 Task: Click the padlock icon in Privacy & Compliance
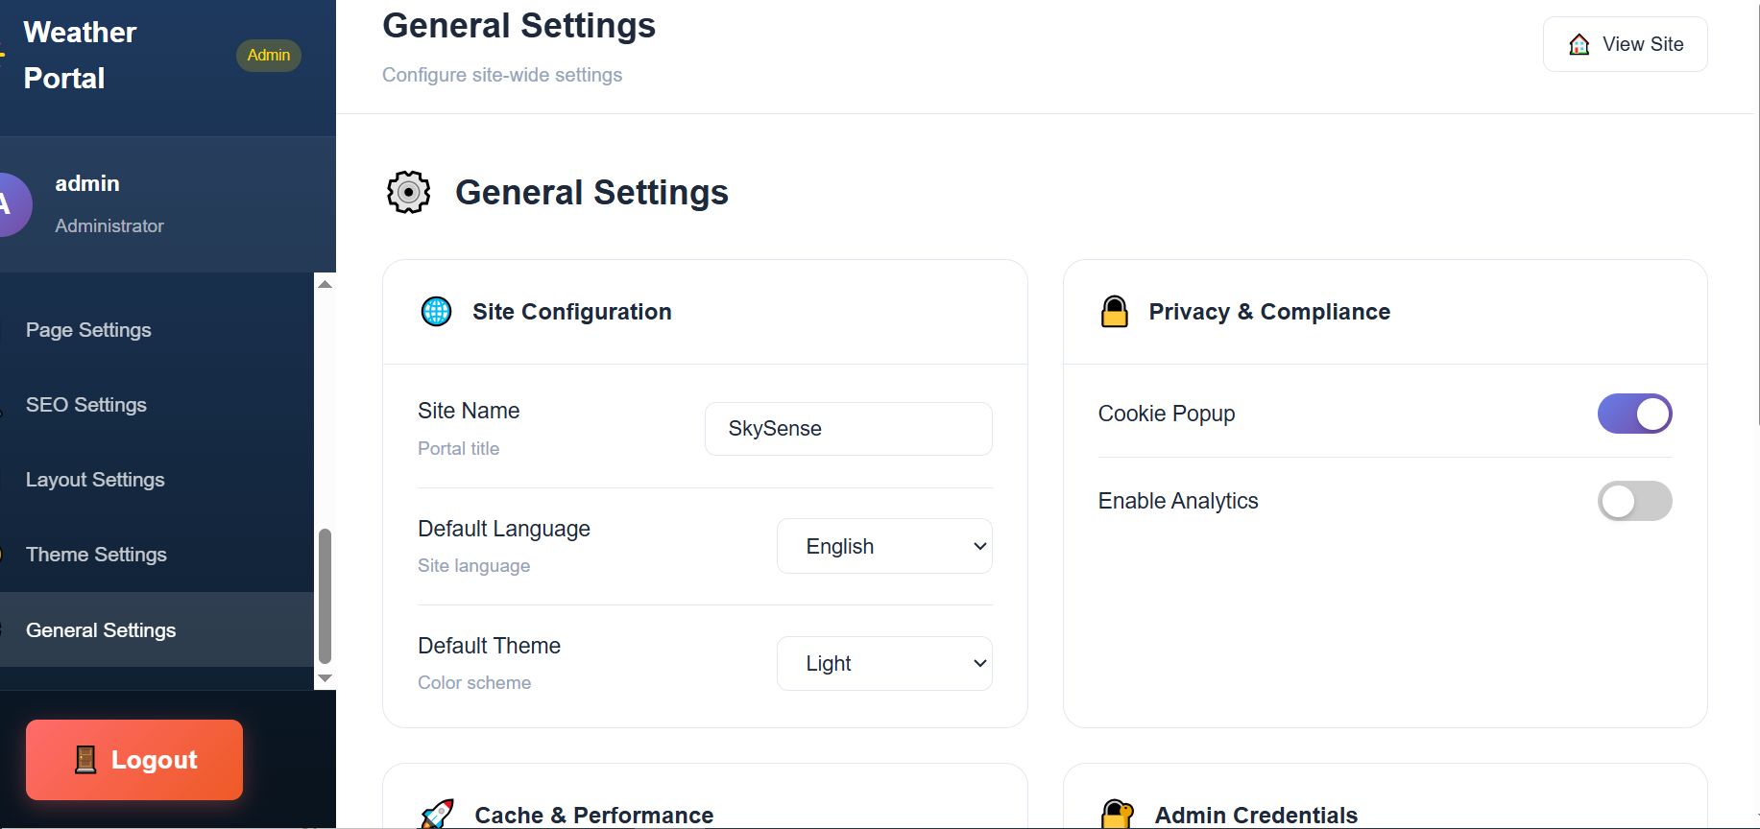[x=1114, y=312]
